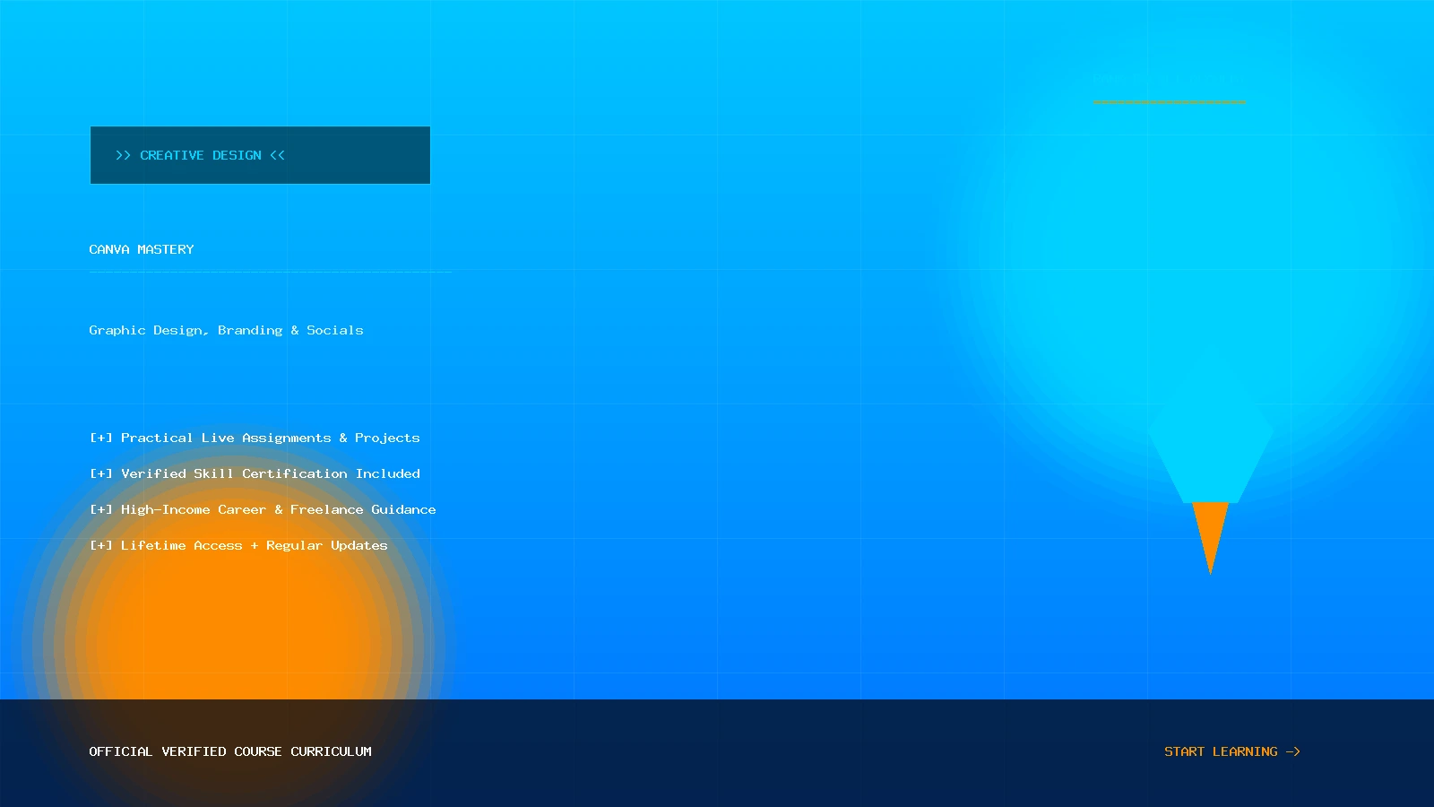The width and height of the screenshot is (1434, 807).
Task: Expand the [+] beside Practical Live Assignments
Action: pos(101,438)
